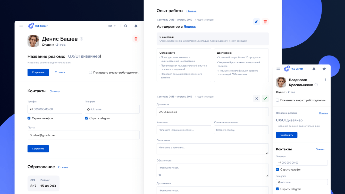Focus the Ссылка на компанию field

coord(241,130)
